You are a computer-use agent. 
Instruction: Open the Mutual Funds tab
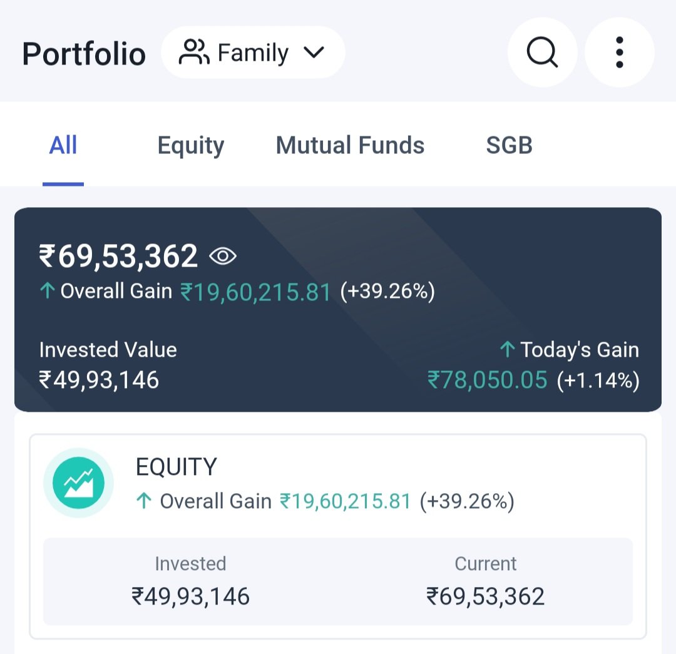tap(350, 145)
